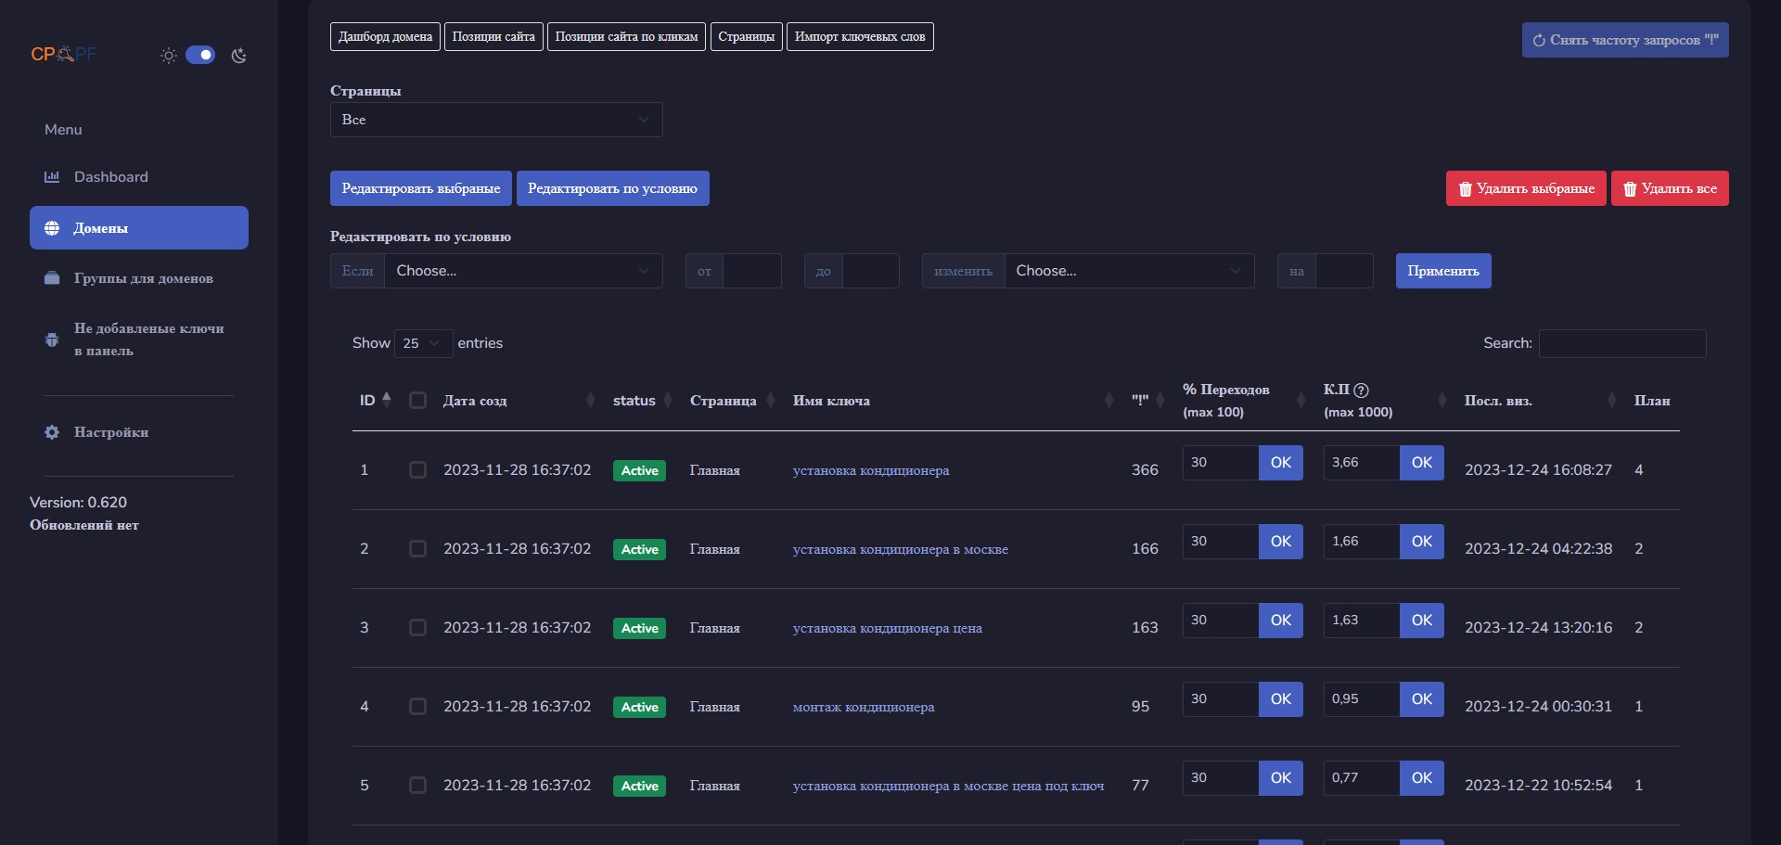Click the Search input field
The image size is (1781, 845).
tap(1622, 343)
